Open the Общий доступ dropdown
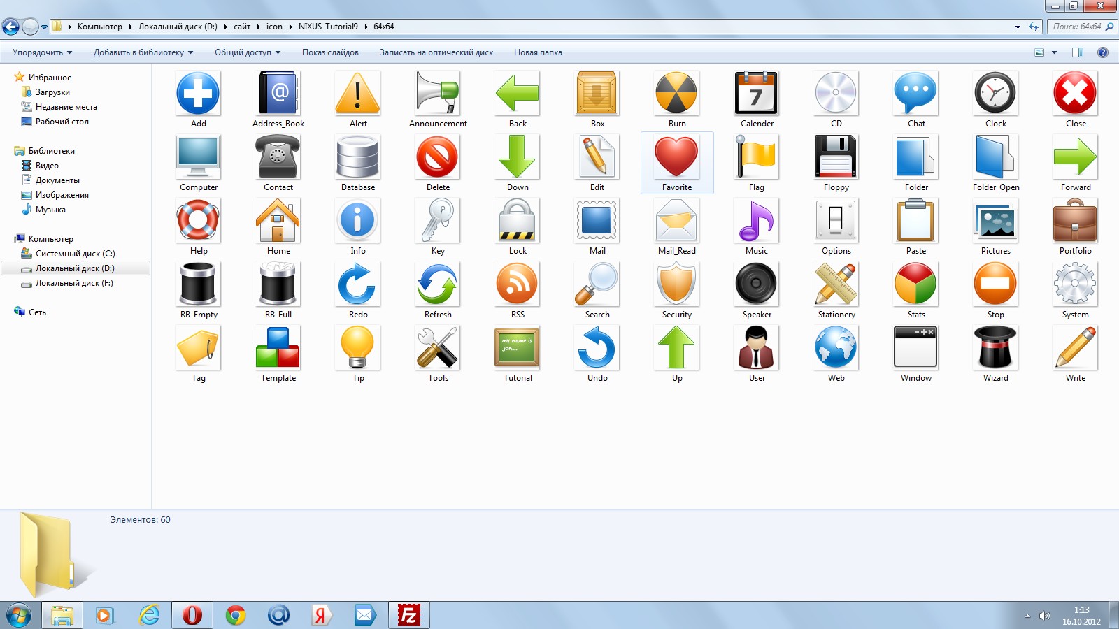Screen dimensions: 1119x629 coord(248,52)
